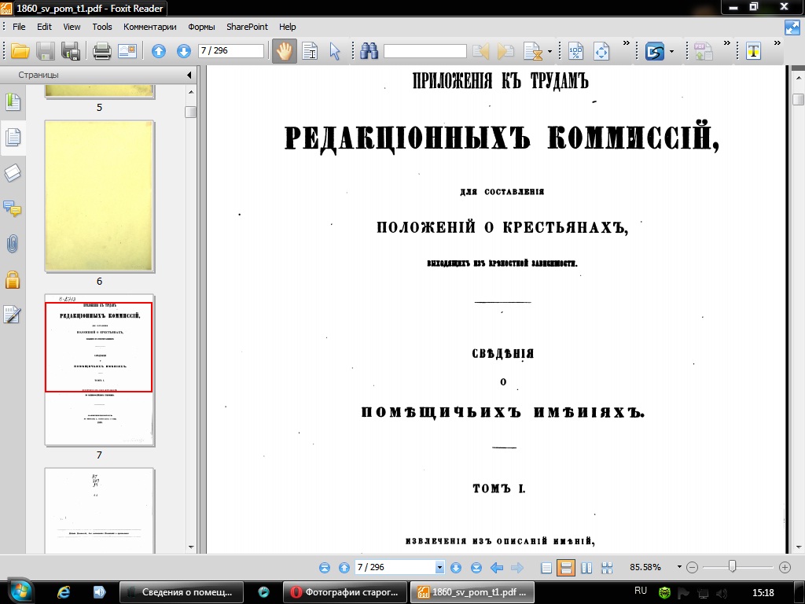The height and width of the screenshot is (604, 805).
Task: Click the zoom slider handle
Action: coord(732,567)
